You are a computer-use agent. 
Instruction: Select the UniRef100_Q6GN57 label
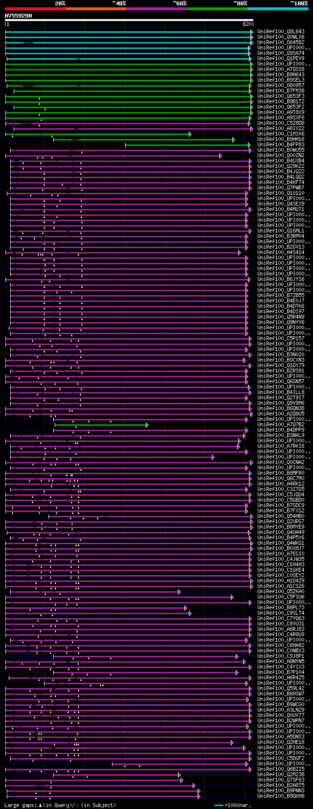pos(281,381)
